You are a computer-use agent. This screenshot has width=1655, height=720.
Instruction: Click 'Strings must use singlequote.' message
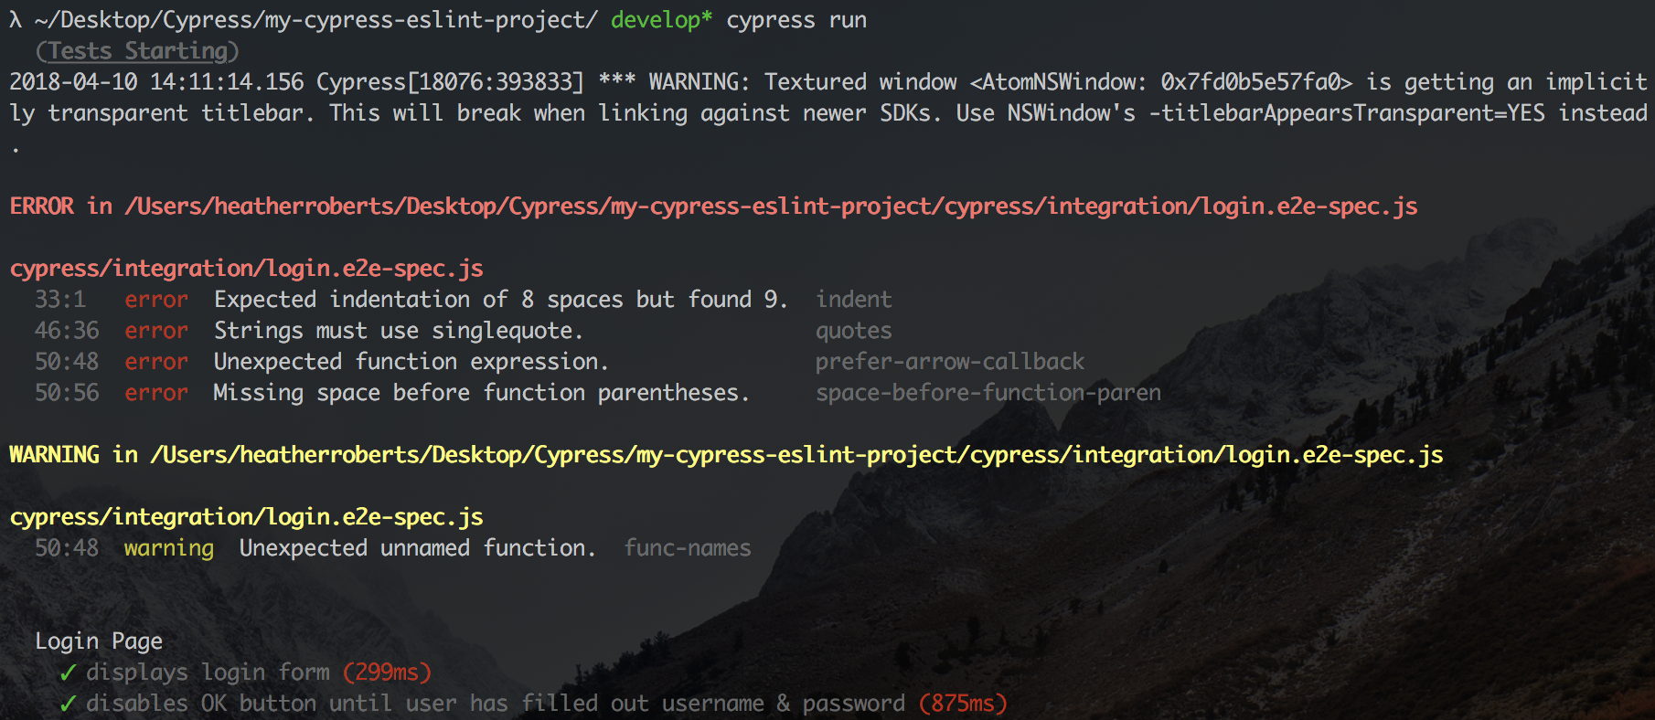[399, 331]
